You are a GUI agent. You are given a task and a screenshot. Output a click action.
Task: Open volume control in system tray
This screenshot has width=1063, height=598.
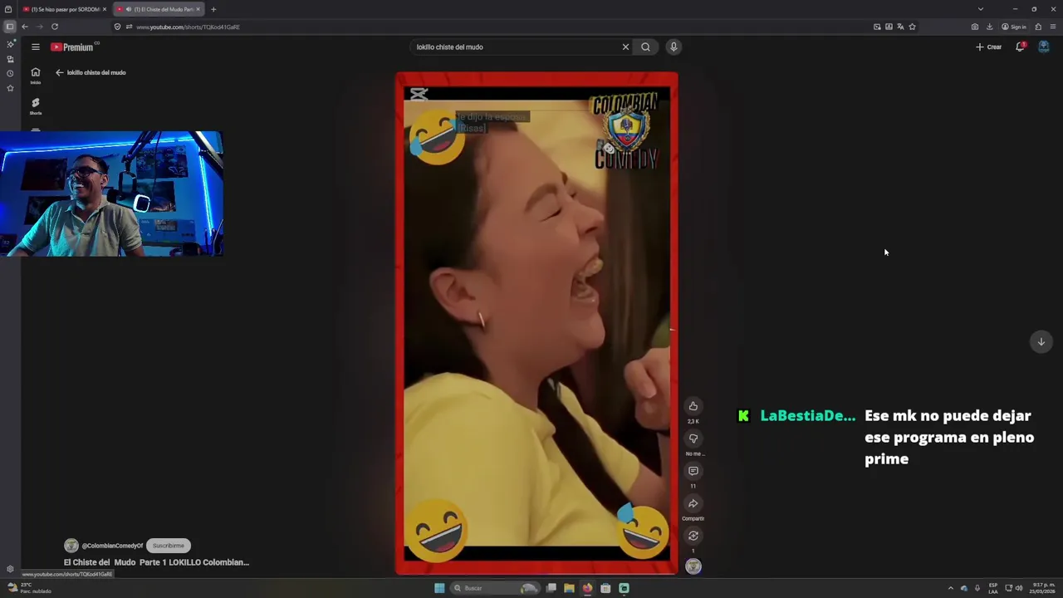click(x=1019, y=588)
